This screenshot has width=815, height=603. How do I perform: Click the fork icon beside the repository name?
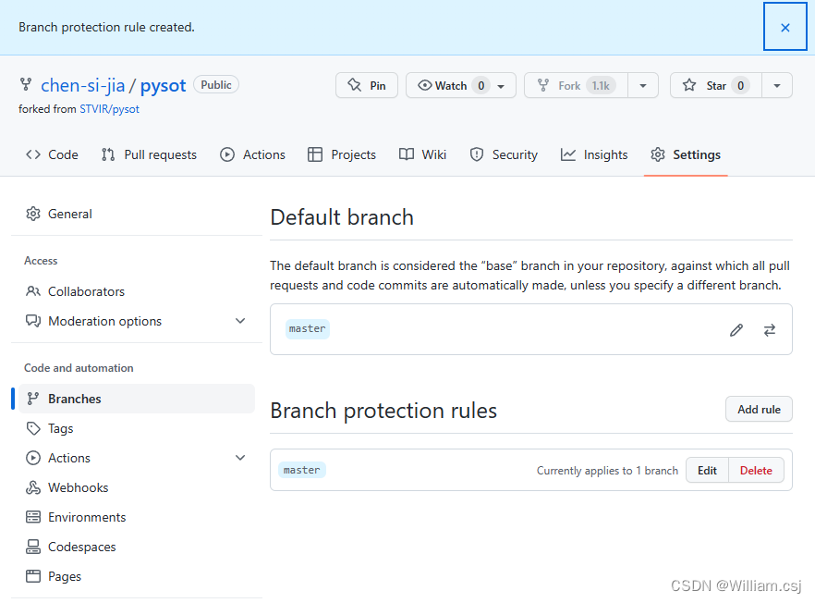click(26, 84)
